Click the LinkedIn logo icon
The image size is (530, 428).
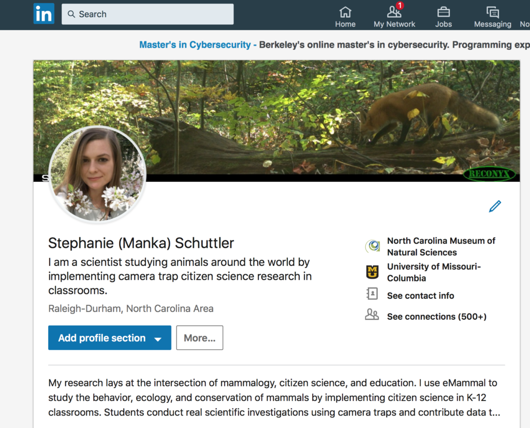43,13
